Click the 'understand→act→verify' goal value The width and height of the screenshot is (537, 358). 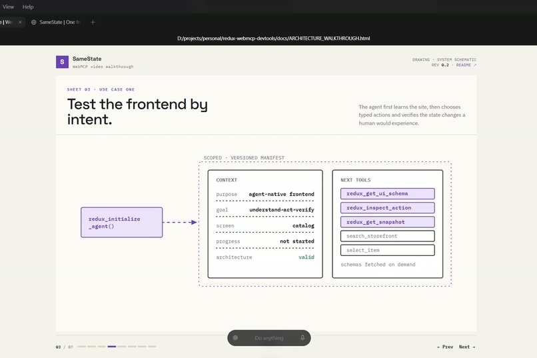click(x=282, y=209)
